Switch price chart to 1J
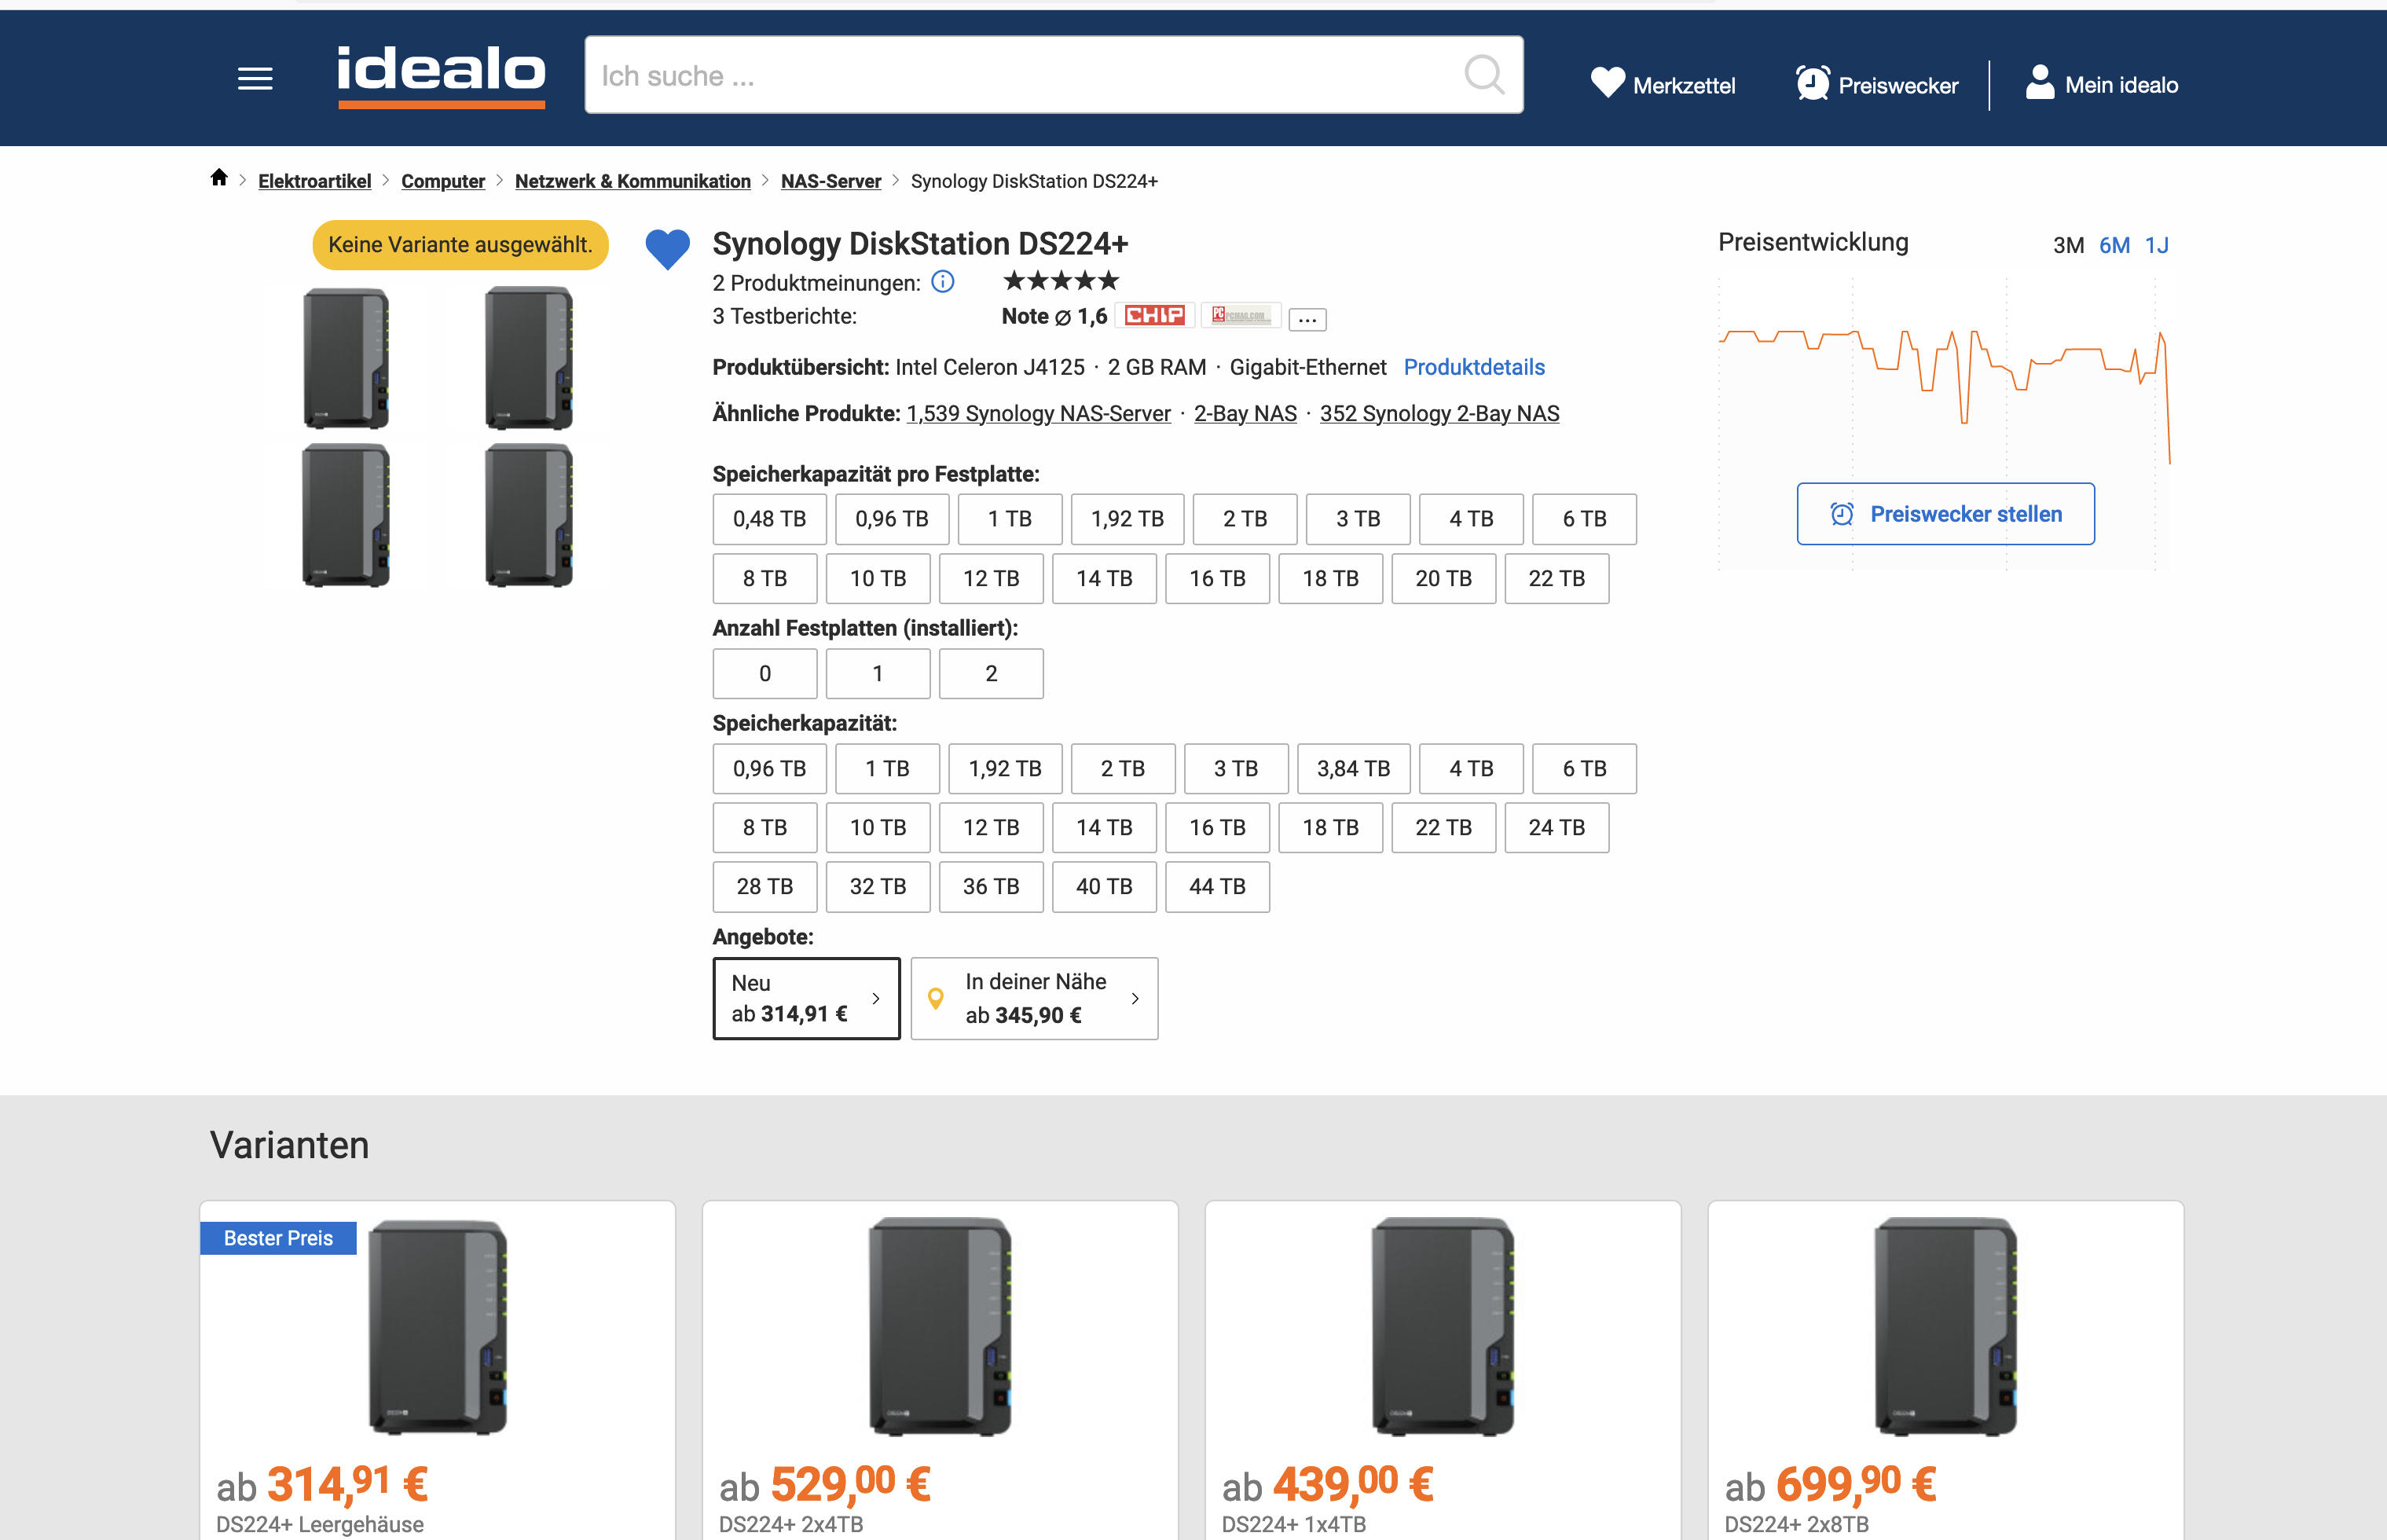Image resolution: width=2387 pixels, height=1540 pixels. click(x=2156, y=246)
